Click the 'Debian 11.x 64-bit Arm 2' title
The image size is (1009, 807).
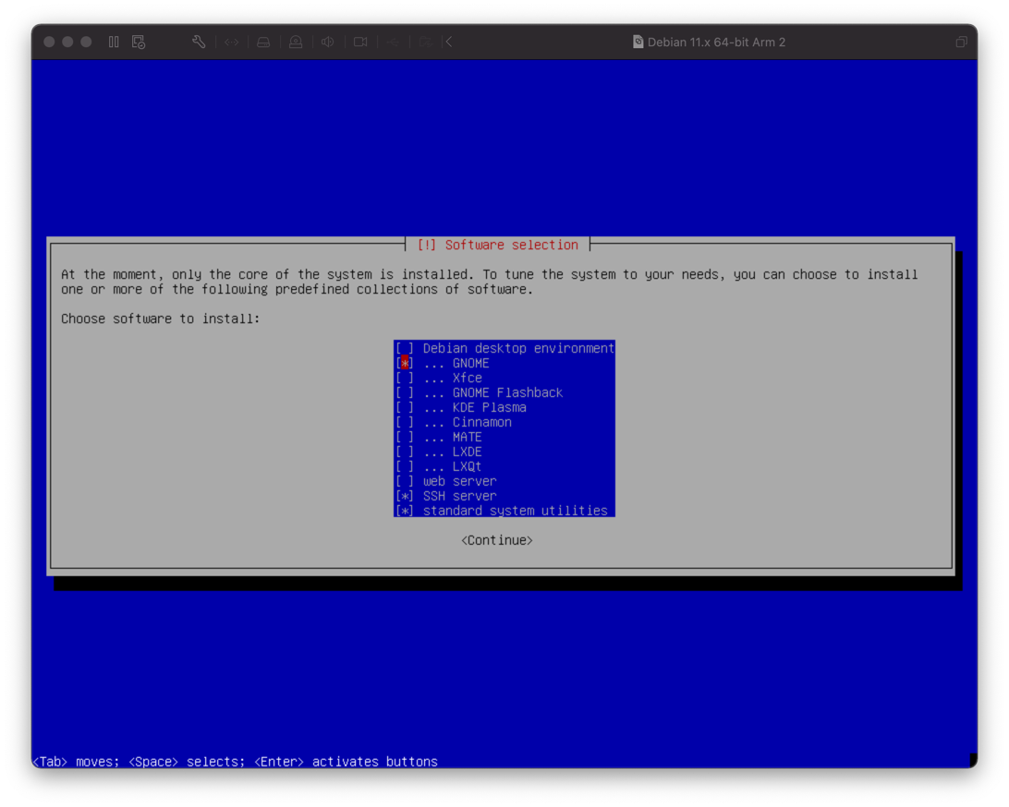pyautogui.click(x=716, y=42)
